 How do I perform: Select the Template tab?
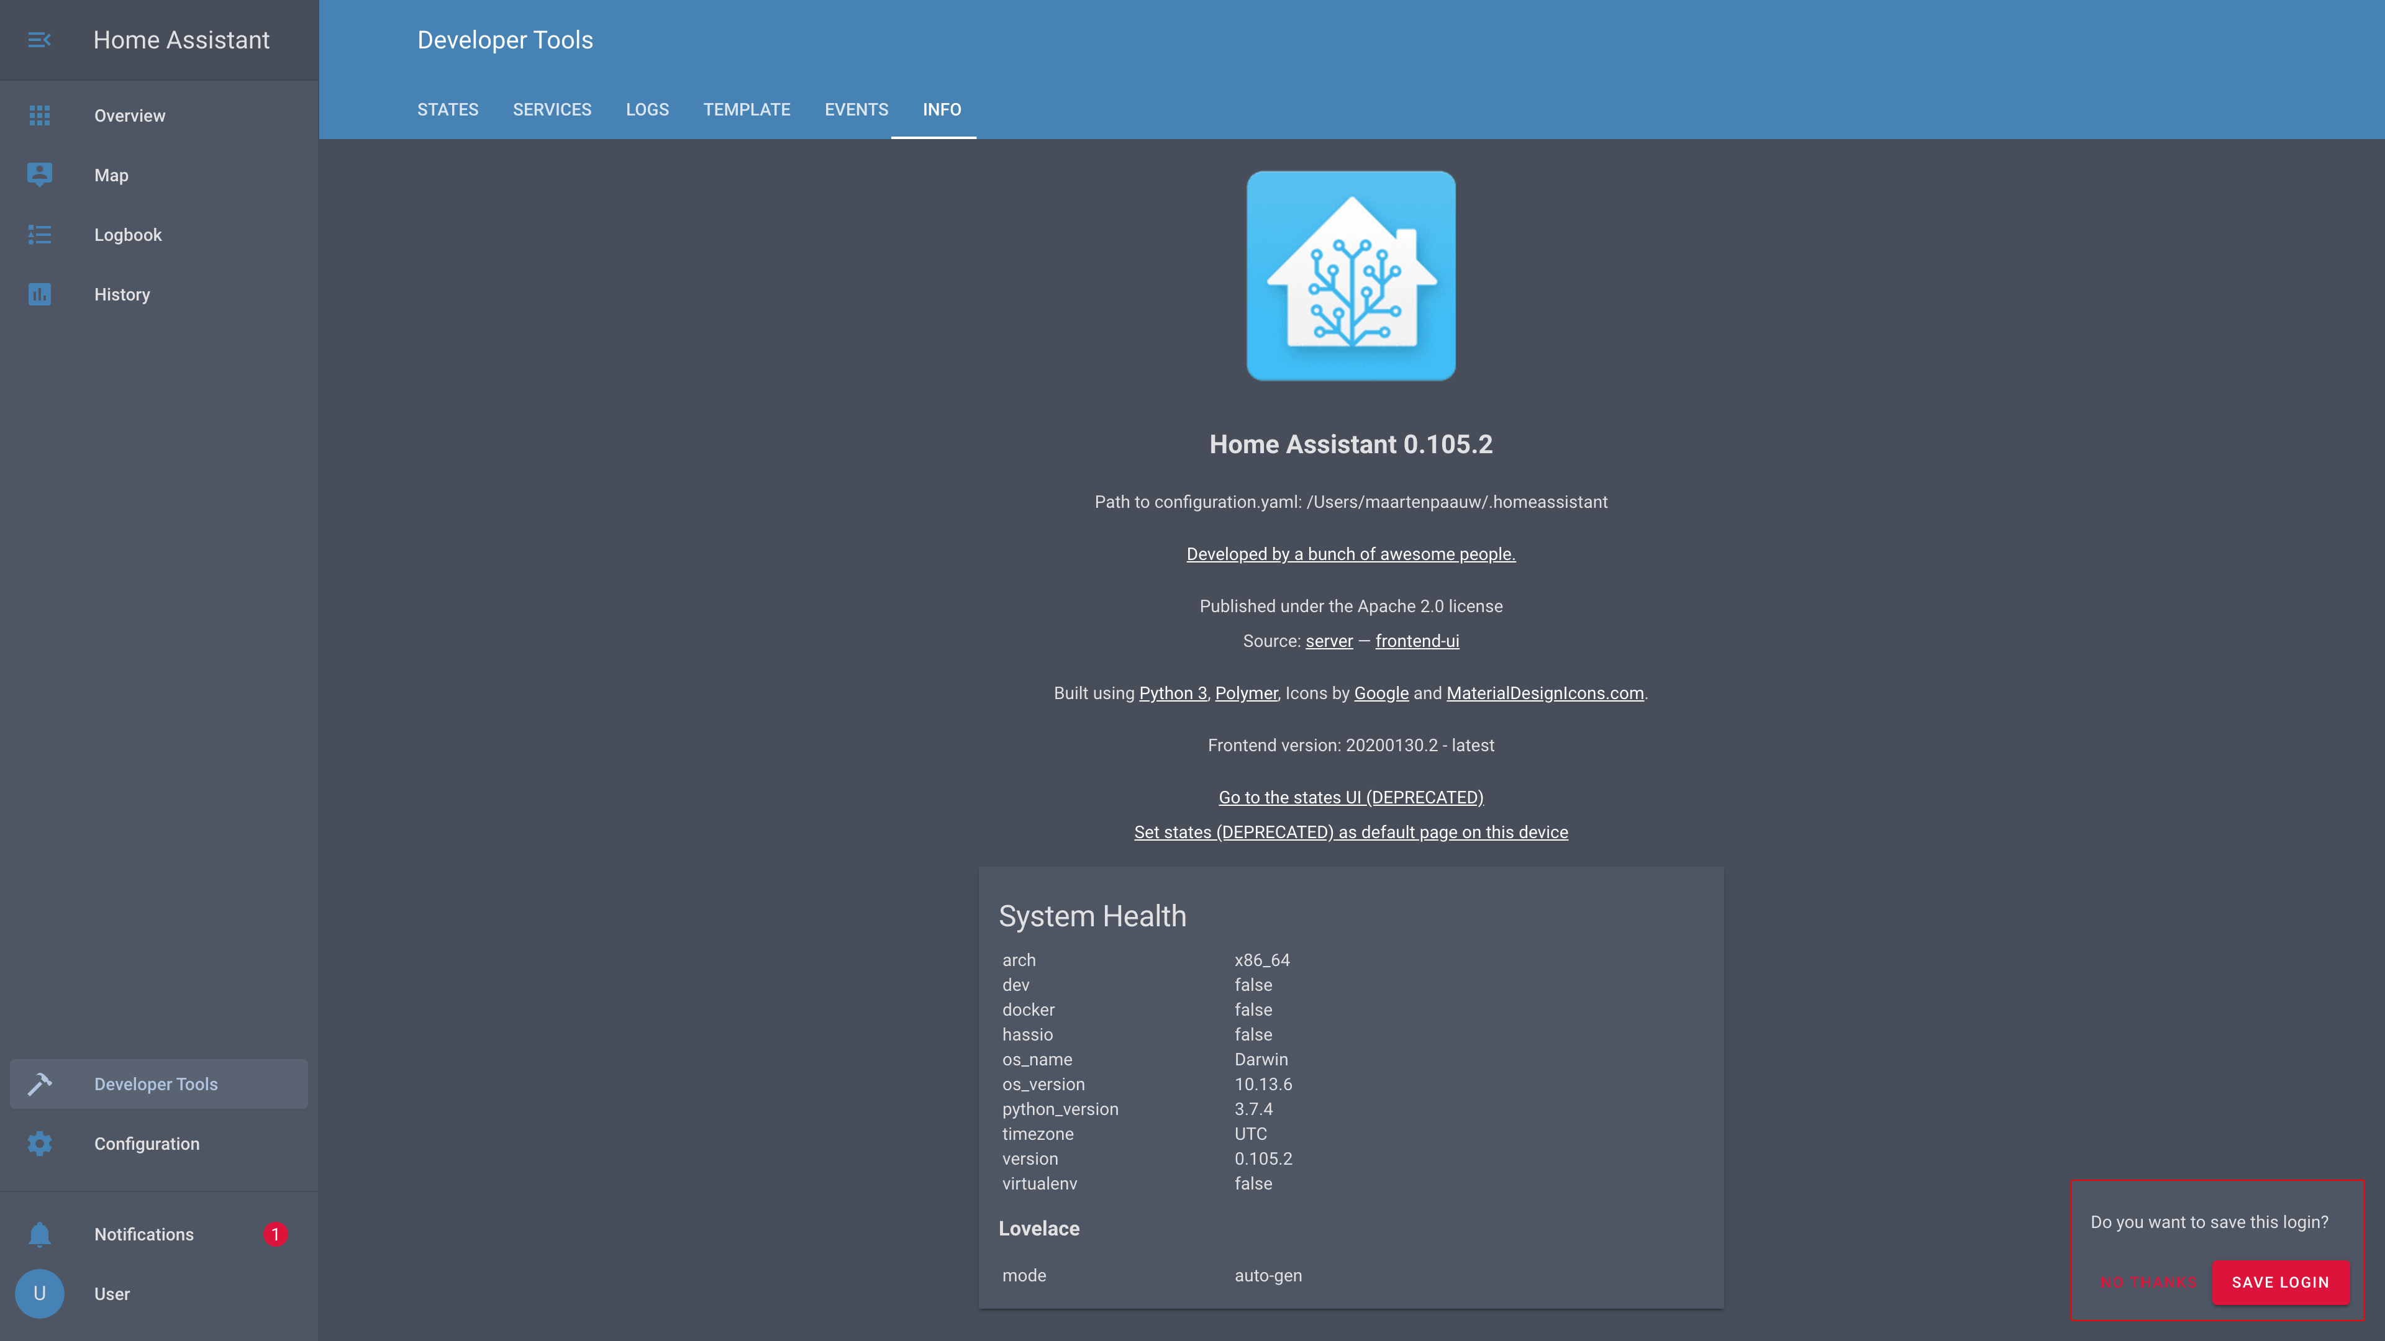click(x=746, y=109)
